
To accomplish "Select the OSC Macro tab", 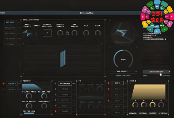I will pos(10,22).
